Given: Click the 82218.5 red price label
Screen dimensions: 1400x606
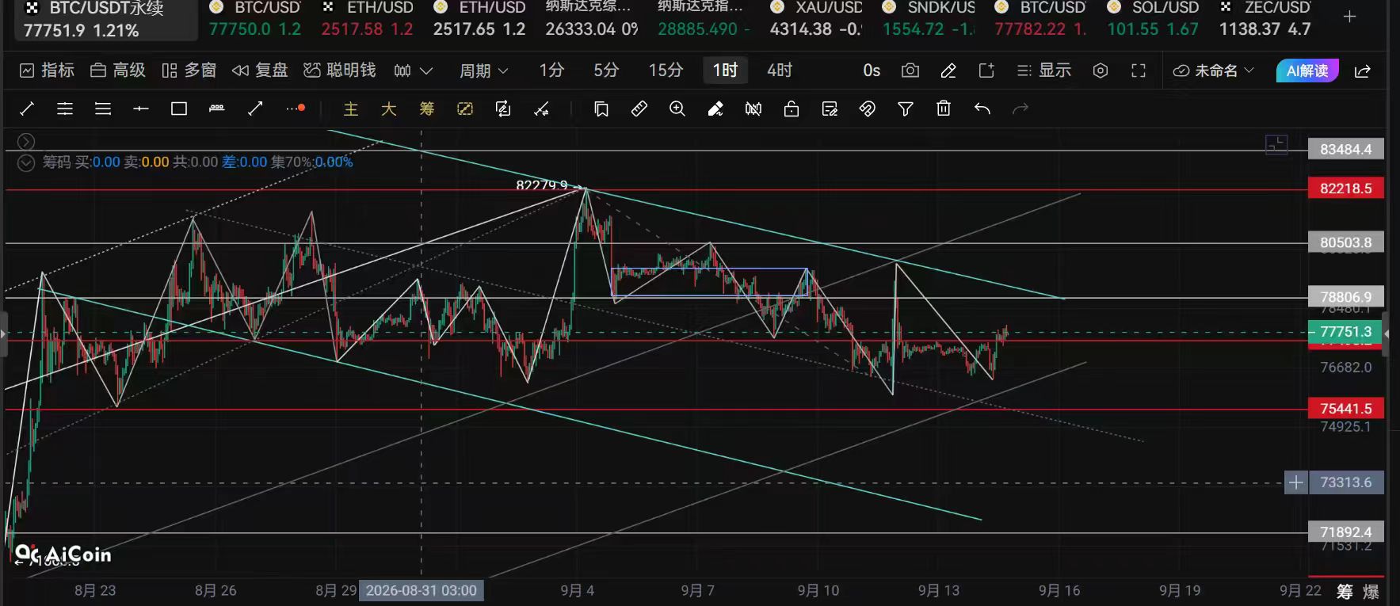Looking at the screenshot, I should (1345, 189).
